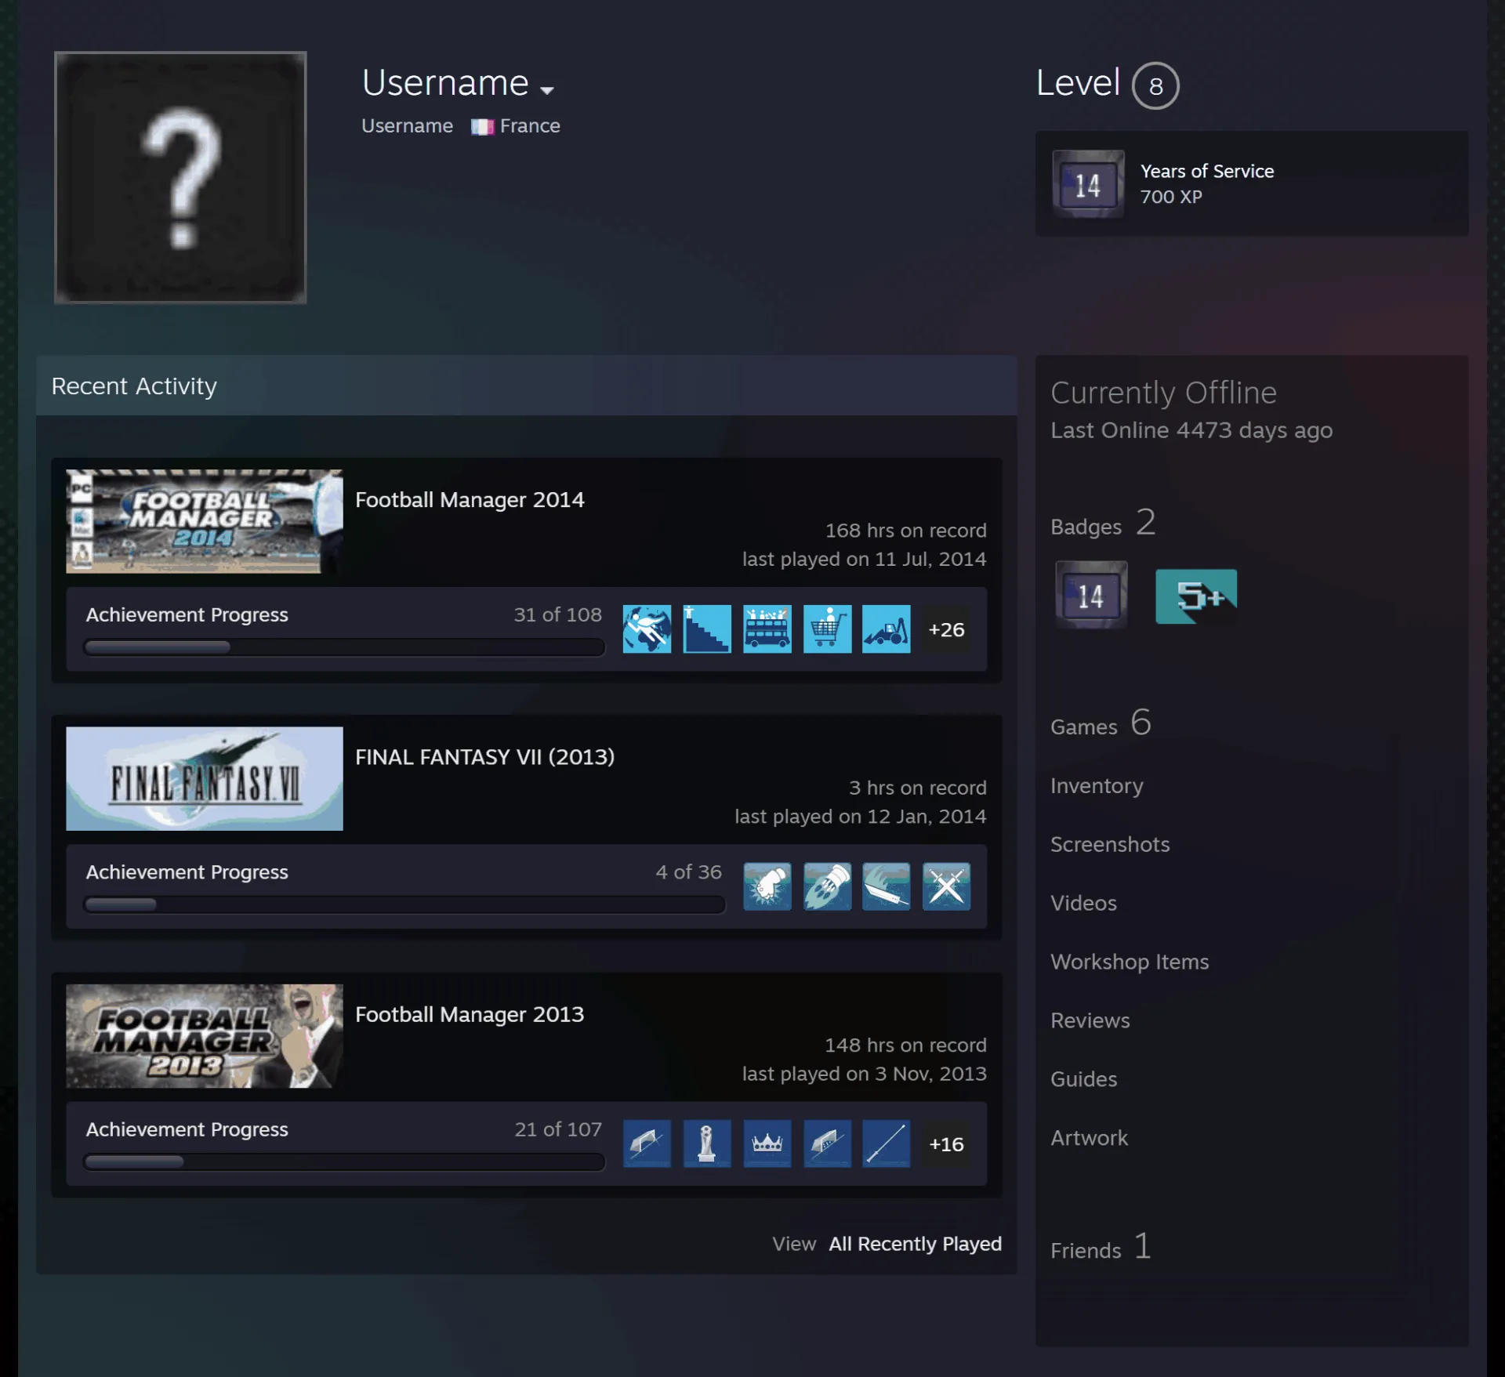The height and width of the screenshot is (1377, 1505).
Task: Open Football Manager 2013 game thumbnail
Action: coord(205,1035)
